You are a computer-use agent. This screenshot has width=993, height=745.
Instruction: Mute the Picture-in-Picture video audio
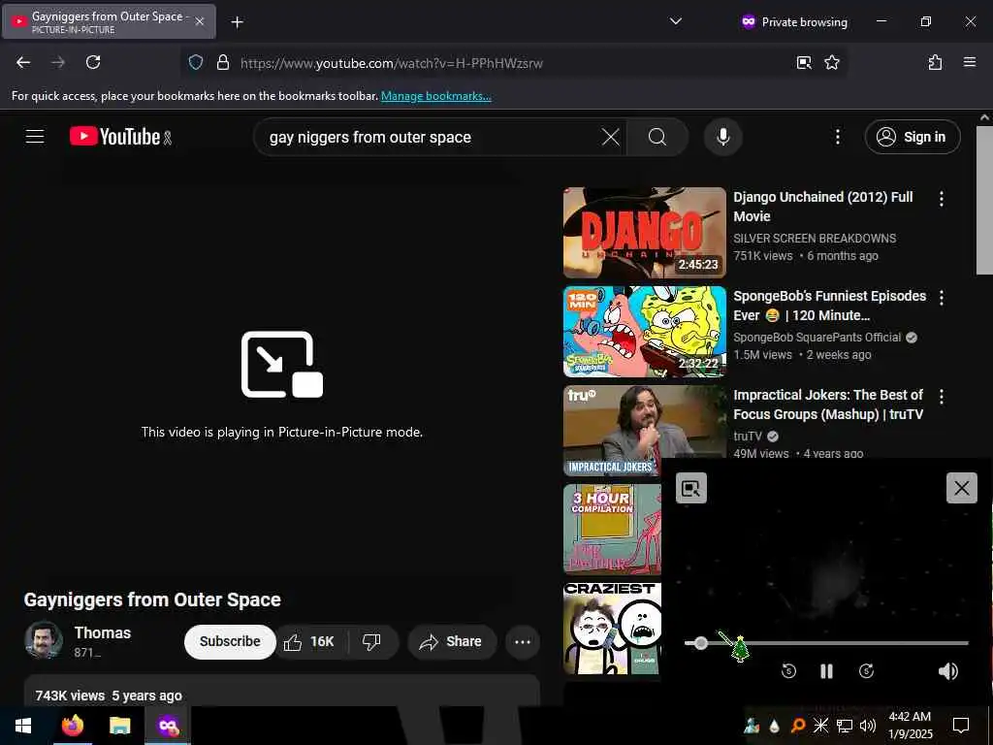tap(948, 671)
